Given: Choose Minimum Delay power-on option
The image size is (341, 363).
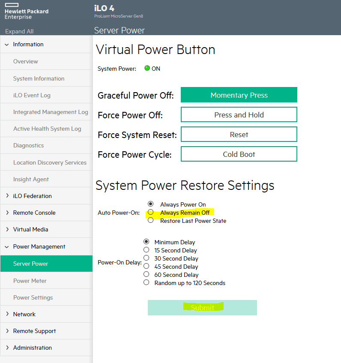Looking at the screenshot, I should coord(146,242).
